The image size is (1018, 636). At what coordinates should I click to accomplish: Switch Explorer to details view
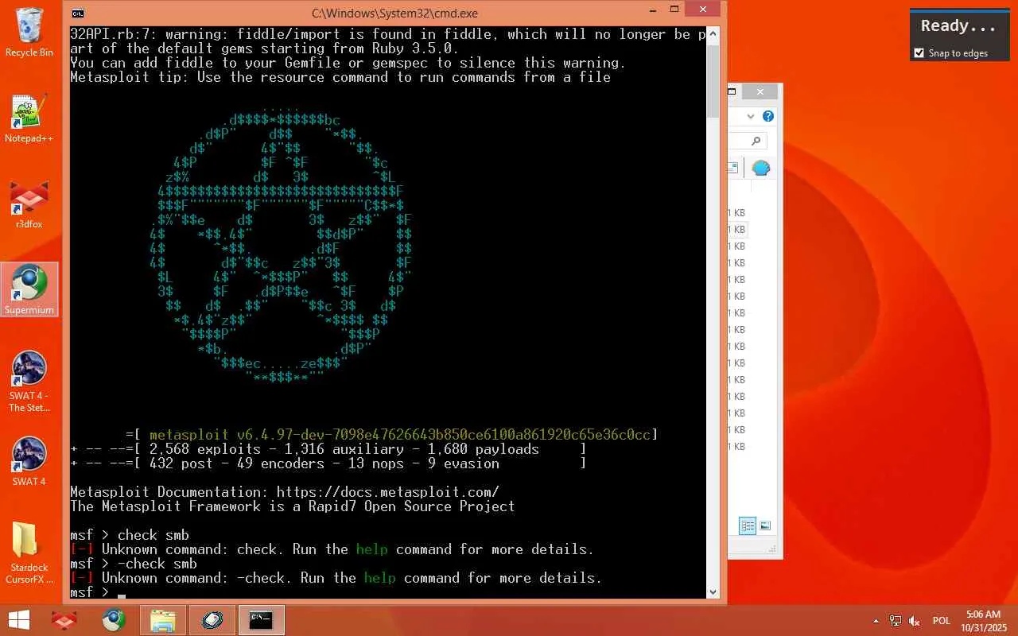(x=748, y=526)
